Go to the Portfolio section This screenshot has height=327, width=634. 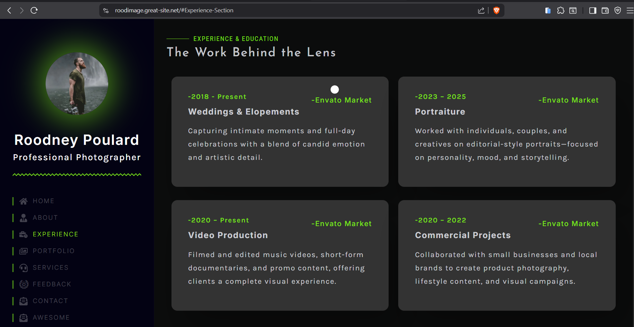click(x=53, y=251)
